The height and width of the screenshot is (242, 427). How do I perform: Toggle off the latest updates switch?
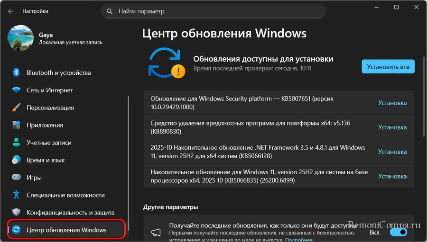point(399,232)
